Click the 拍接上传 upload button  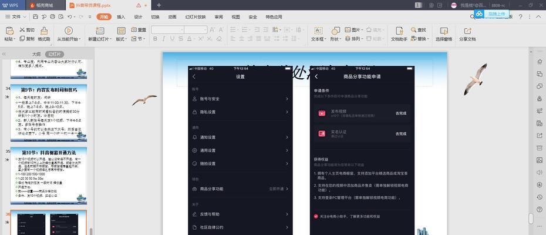pyautogui.click(x=497, y=14)
